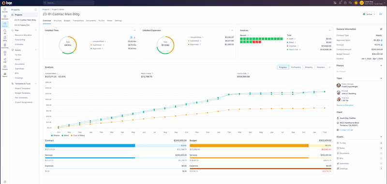This screenshot has width=387, height=184.
Task: Open the chat messages icon
Action: tap(350, 3)
